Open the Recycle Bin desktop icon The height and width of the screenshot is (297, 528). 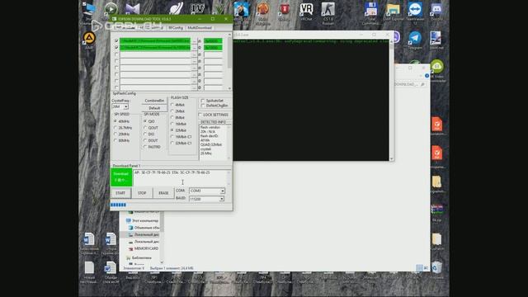[436, 267]
